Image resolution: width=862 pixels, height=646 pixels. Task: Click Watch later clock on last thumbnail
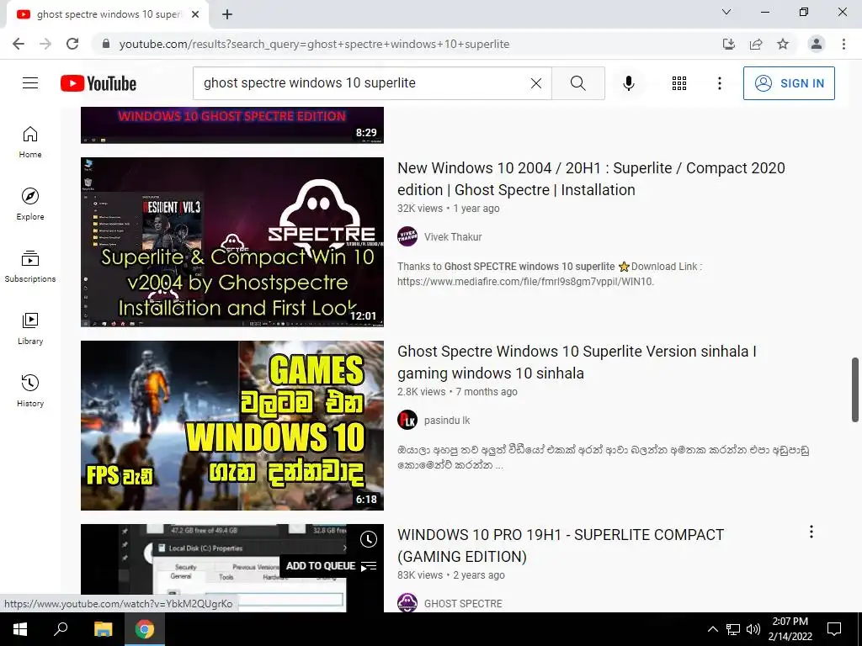369,539
